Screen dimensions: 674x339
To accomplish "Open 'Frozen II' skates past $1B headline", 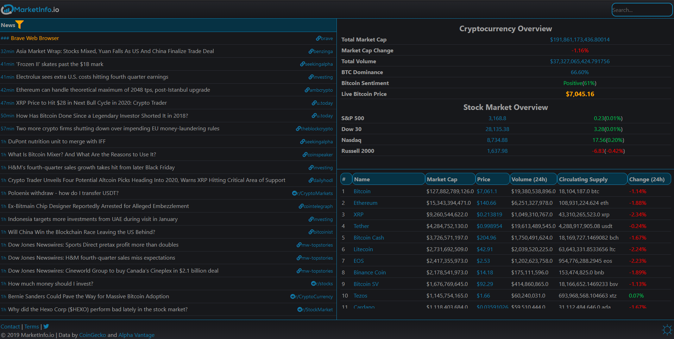I will tap(60, 64).
